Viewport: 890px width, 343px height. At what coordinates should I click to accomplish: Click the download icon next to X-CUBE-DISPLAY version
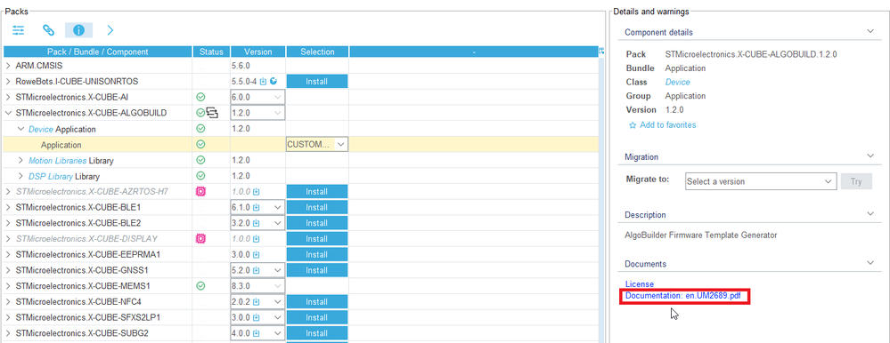click(256, 239)
